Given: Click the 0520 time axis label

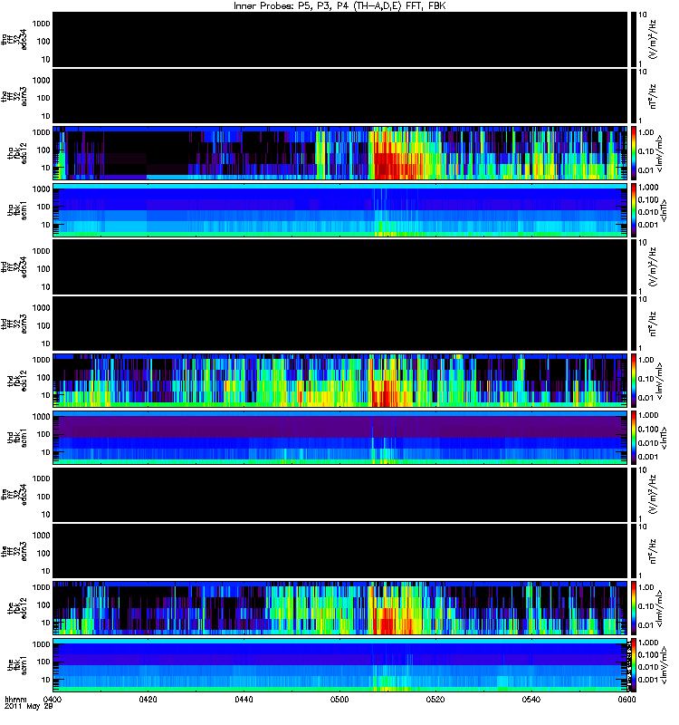Looking at the screenshot, I should (x=435, y=699).
